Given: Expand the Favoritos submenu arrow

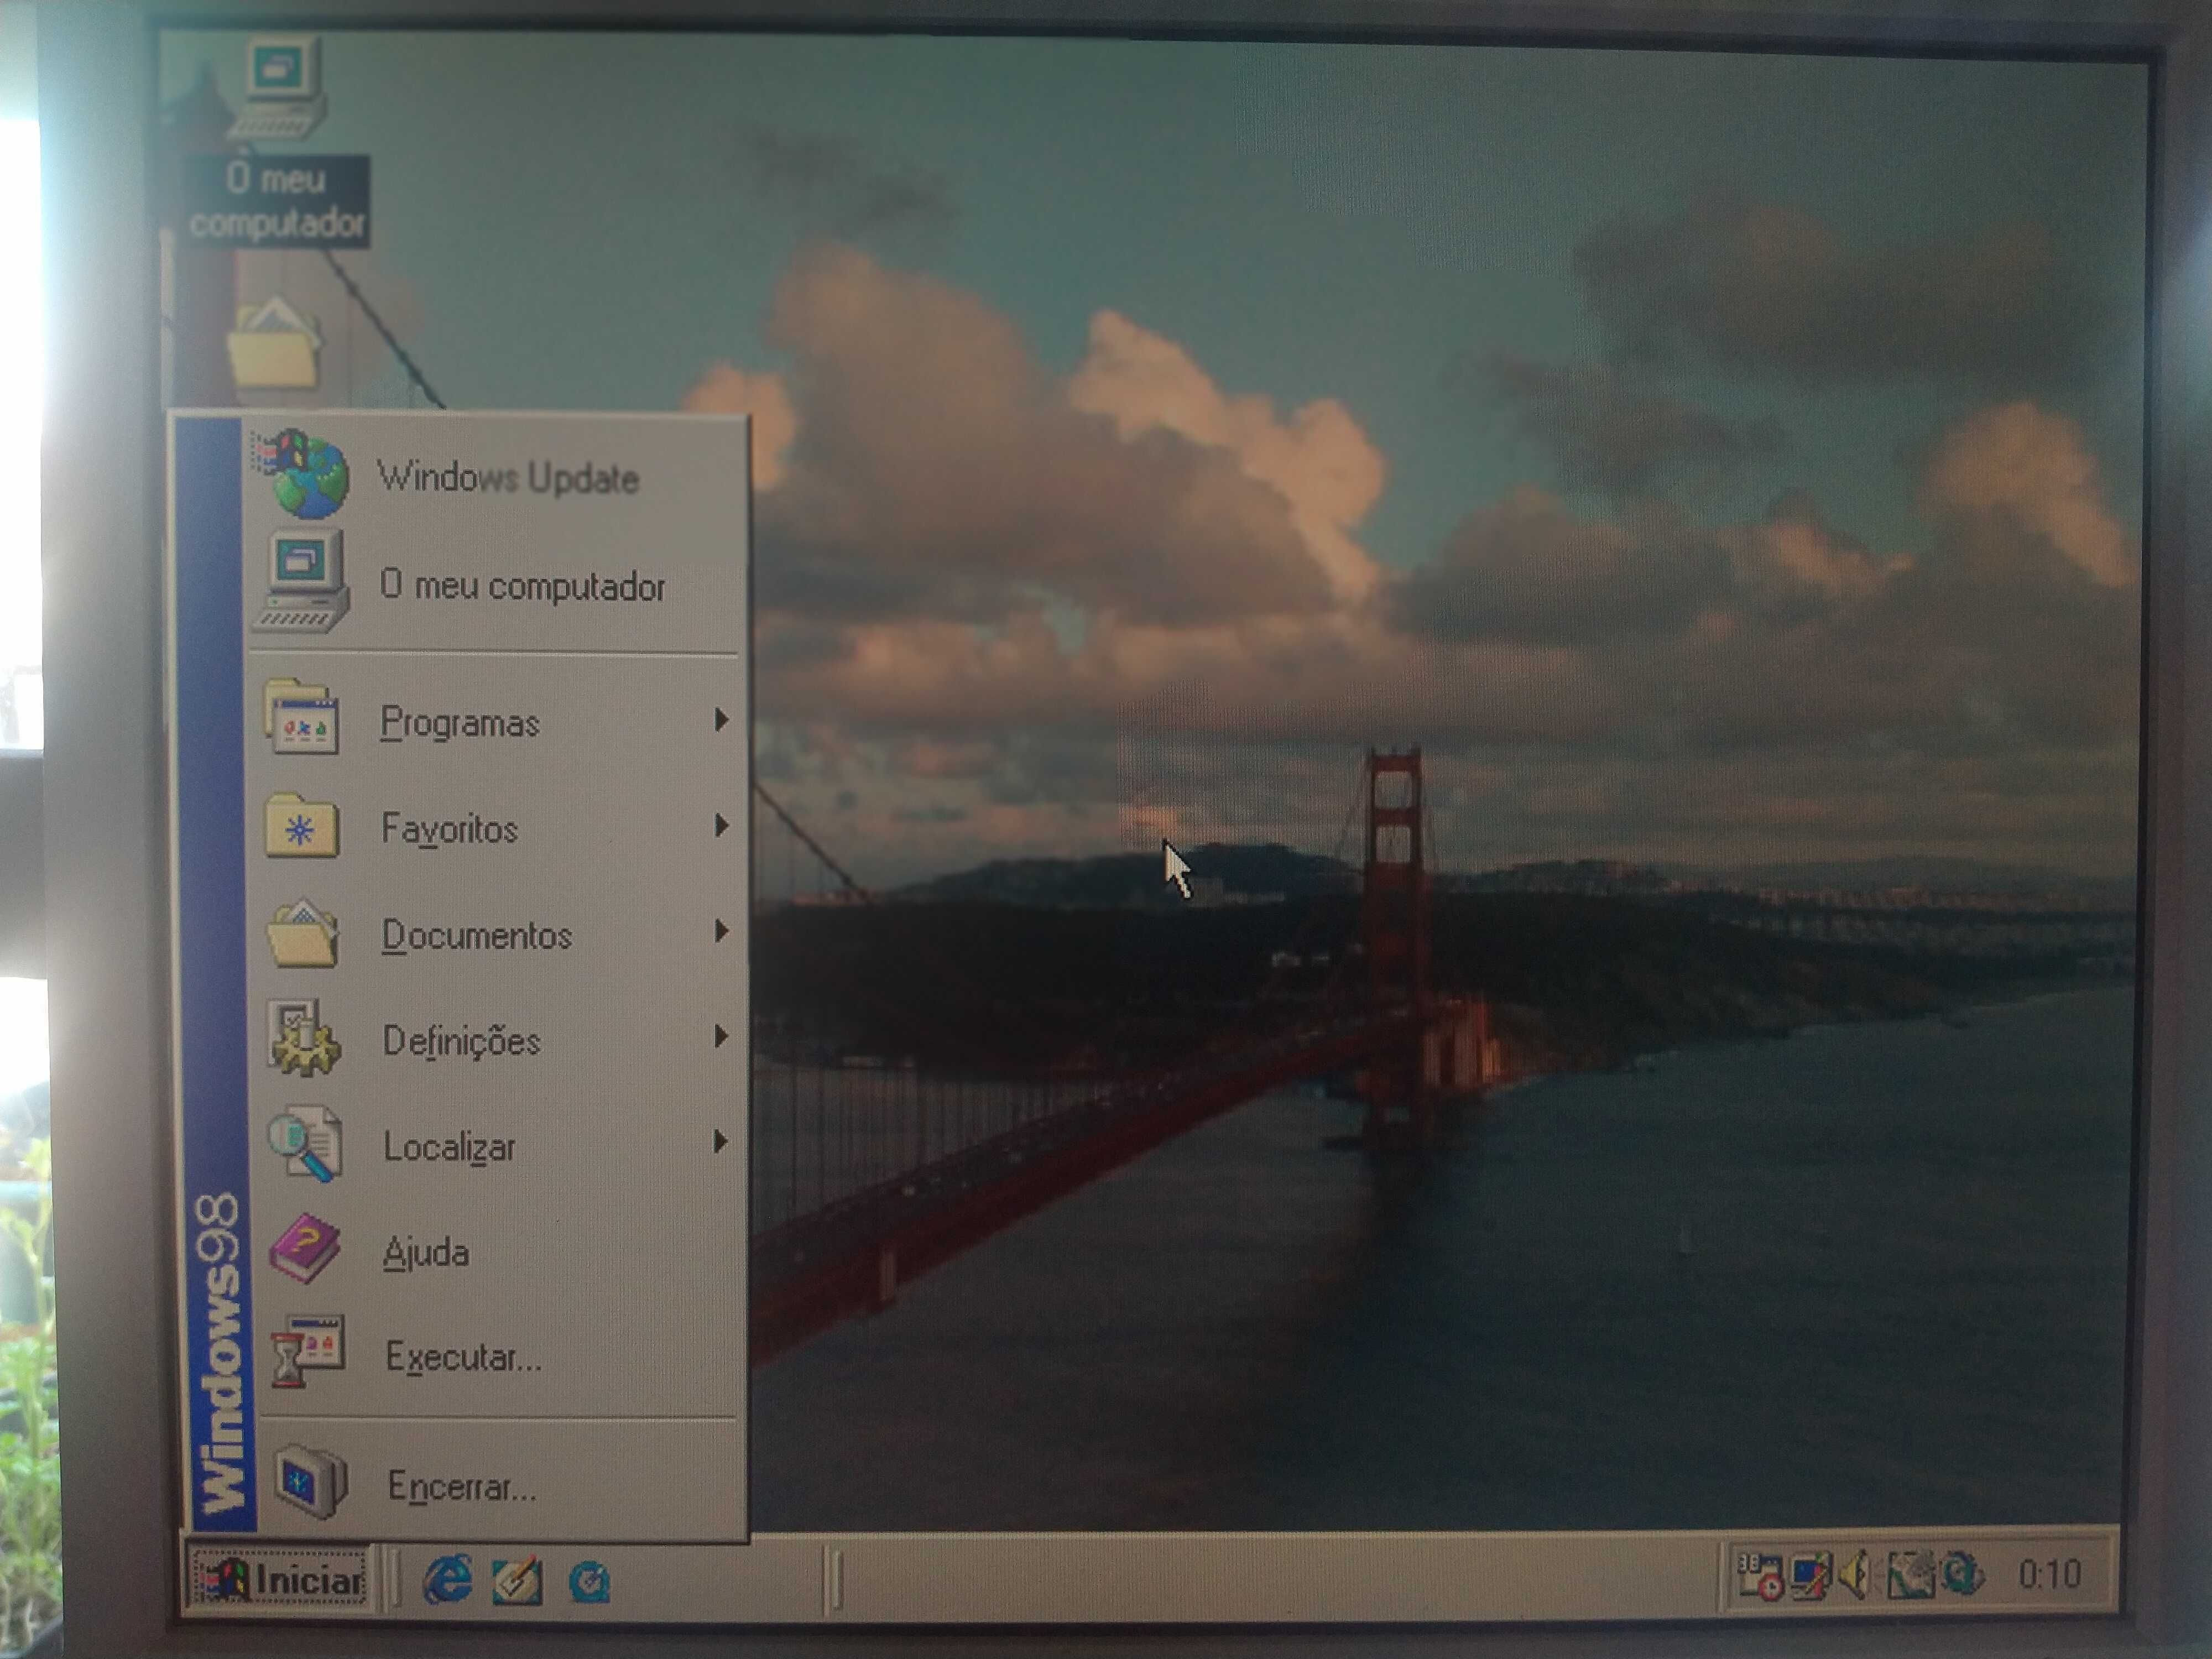Looking at the screenshot, I should 721,825.
